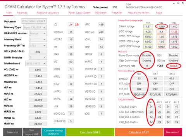Open the Additional calculators tab
186x140 pixels.
tap(48, 13)
